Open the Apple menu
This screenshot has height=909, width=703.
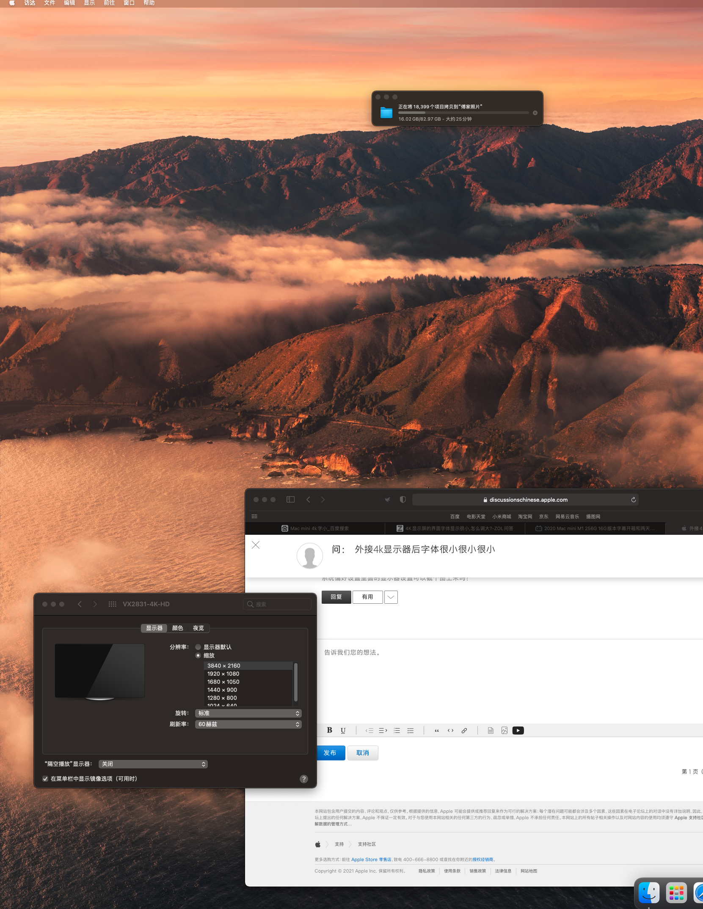12,3
